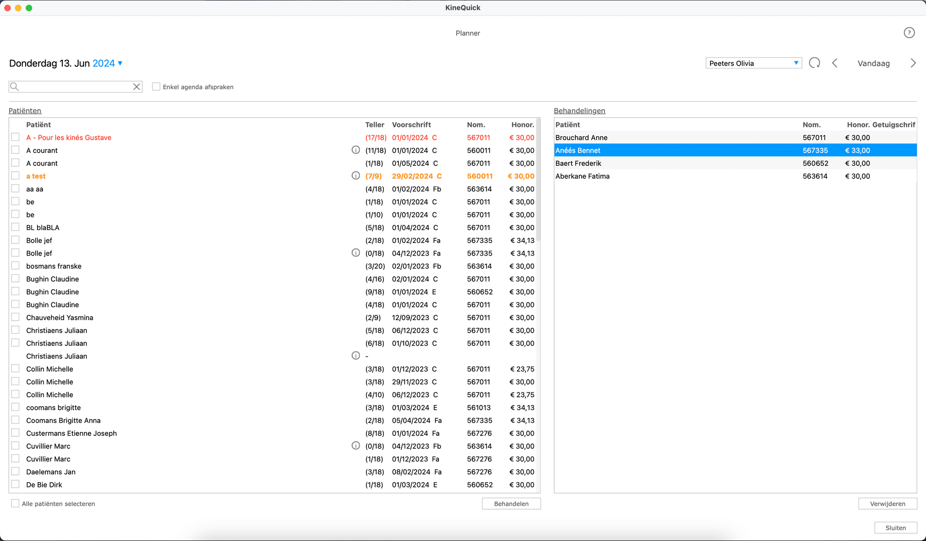Select patient Custermans Etienne Joseph
The image size is (926, 541).
pos(71,433)
